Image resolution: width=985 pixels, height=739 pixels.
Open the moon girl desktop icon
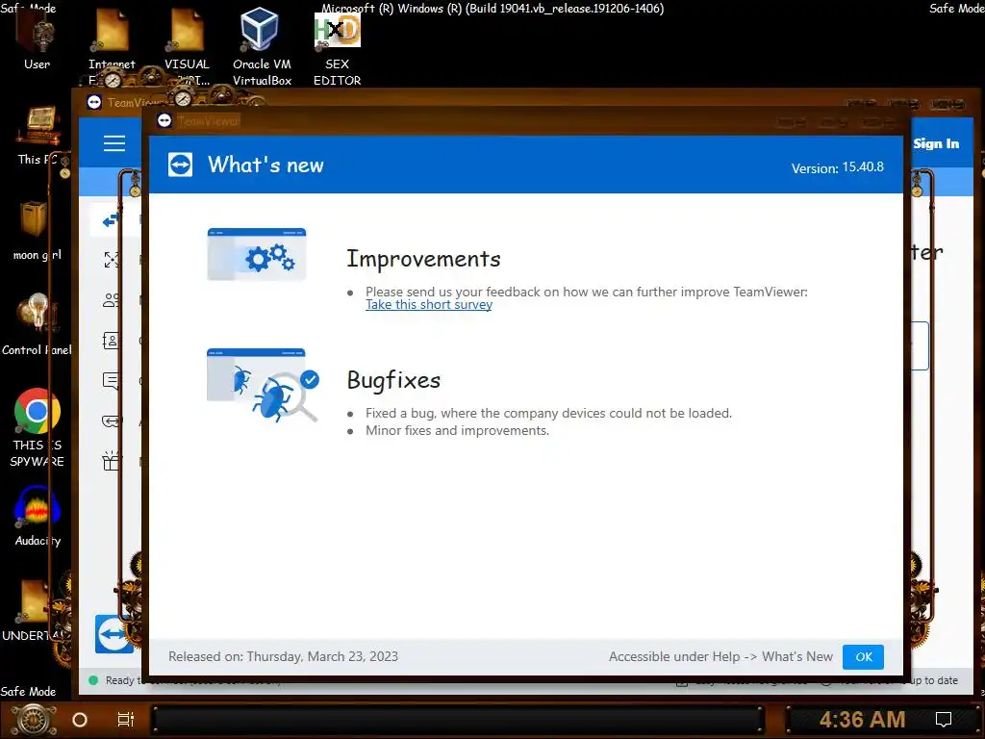pyautogui.click(x=38, y=229)
